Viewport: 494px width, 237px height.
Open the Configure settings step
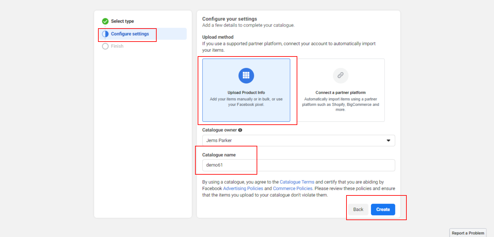click(143, 34)
